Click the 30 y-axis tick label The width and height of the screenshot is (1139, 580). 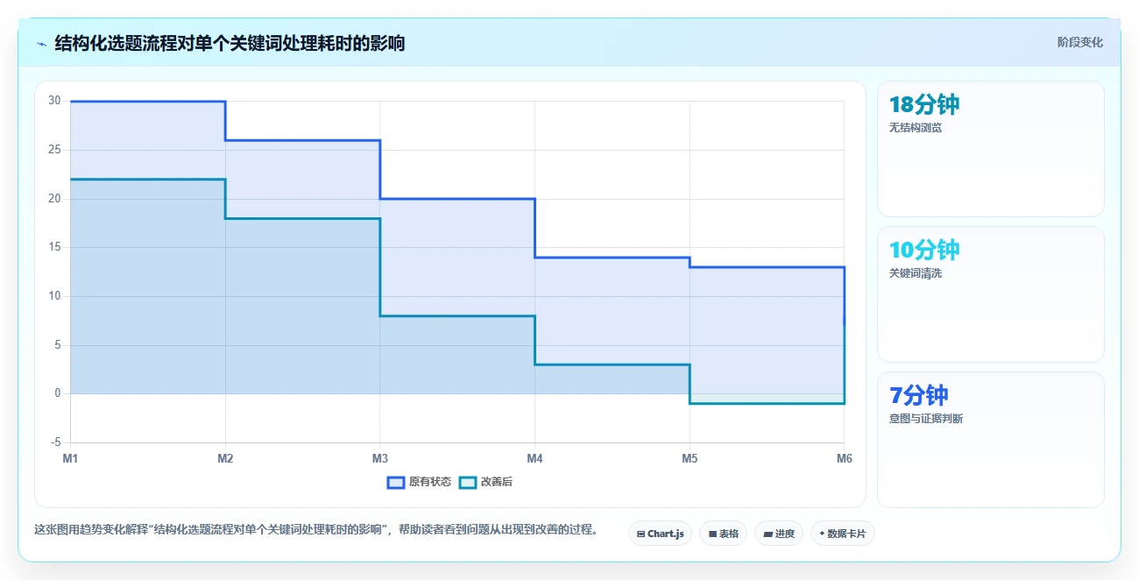[54, 101]
